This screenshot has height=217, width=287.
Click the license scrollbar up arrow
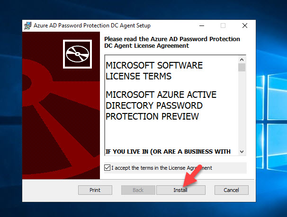(242, 60)
